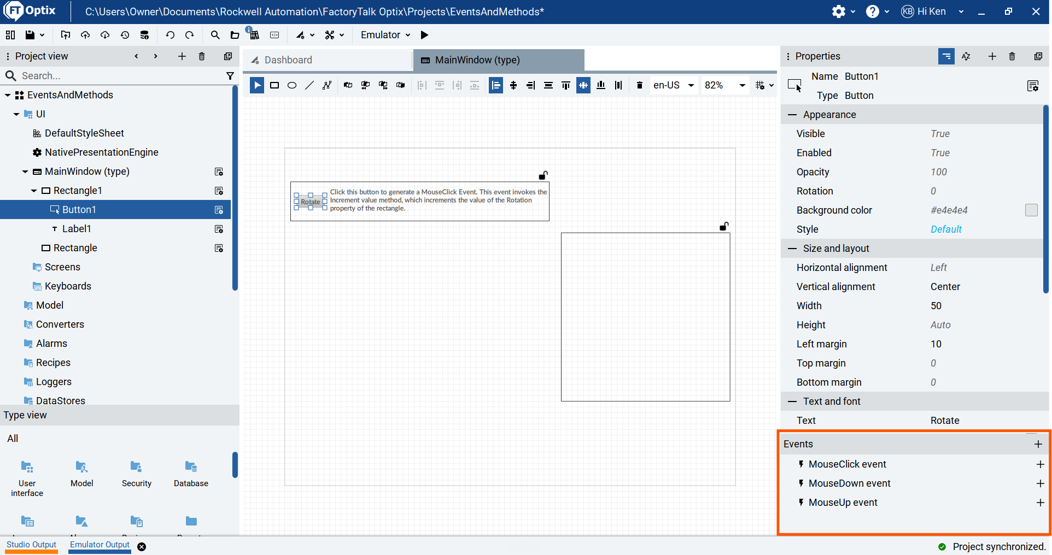Click the align bottom icon
Viewport: 1052px width, 555px height.
(601, 85)
